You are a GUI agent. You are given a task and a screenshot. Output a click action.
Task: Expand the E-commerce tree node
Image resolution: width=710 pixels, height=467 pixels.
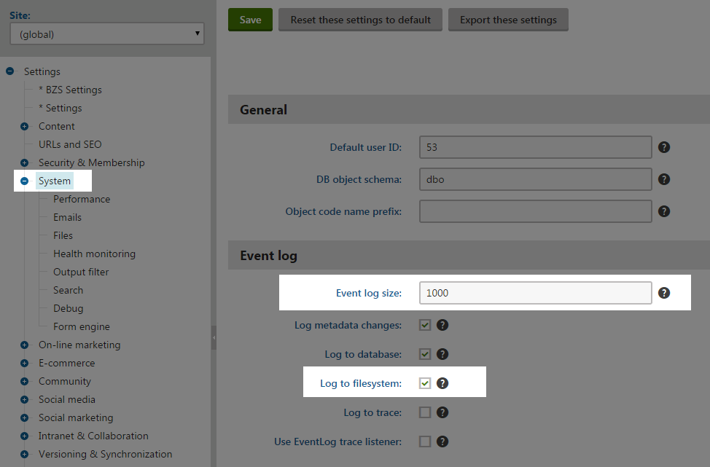click(25, 363)
